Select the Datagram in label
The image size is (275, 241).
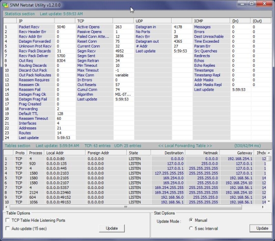click(x=146, y=27)
